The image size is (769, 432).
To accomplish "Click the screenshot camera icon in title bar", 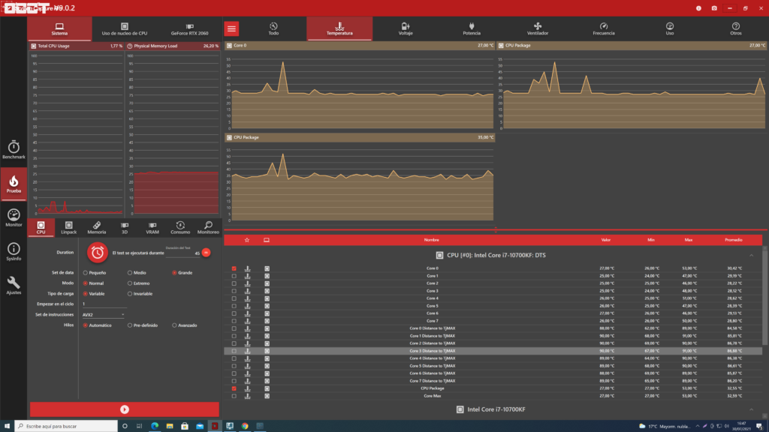I will point(714,8).
